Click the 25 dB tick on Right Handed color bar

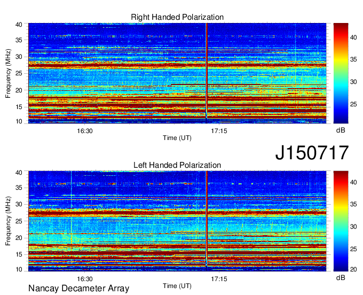click(x=353, y=104)
